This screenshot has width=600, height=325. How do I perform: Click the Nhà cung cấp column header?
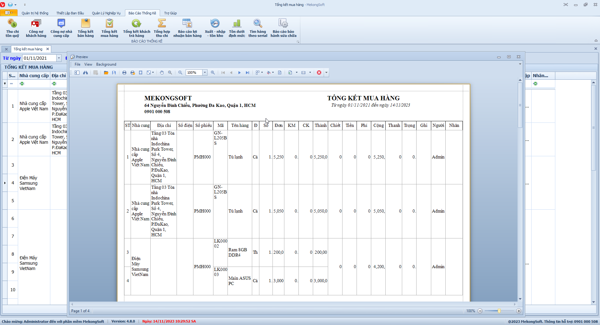[34, 76]
